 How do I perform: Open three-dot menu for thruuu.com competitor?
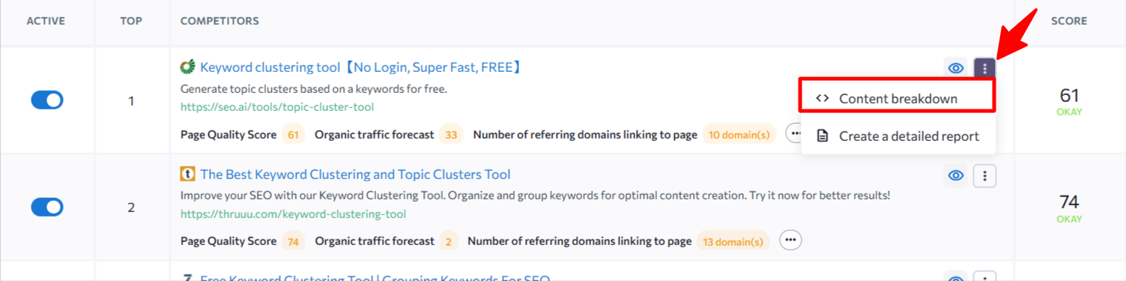(x=984, y=175)
